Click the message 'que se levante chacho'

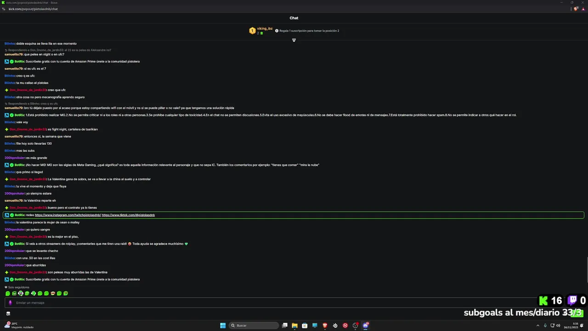pyautogui.click(x=42, y=251)
